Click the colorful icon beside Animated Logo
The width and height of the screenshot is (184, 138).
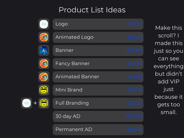pyautogui.click(x=44, y=37)
